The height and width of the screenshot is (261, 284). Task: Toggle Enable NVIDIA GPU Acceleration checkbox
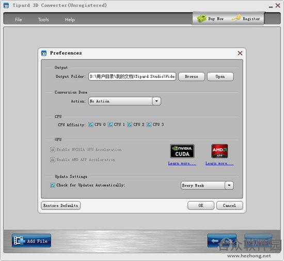click(x=53, y=150)
